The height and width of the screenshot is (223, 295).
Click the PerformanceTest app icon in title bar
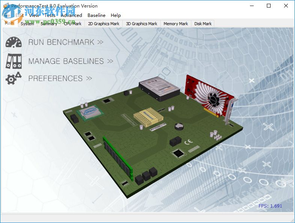pos(6,6)
